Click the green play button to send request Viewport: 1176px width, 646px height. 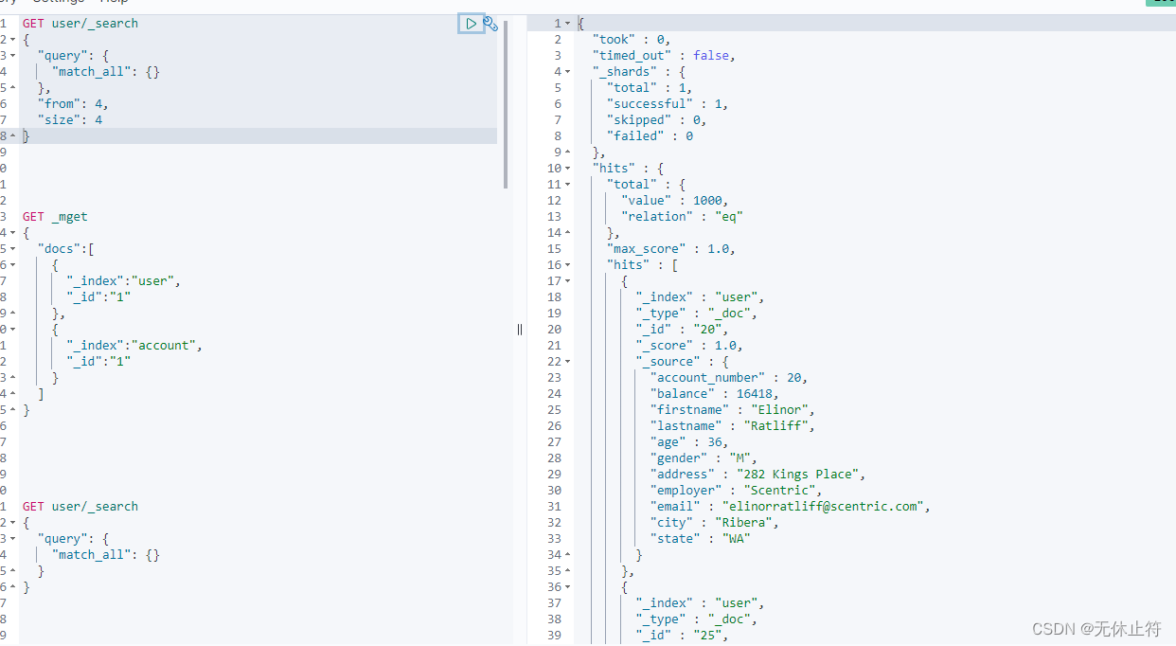pyautogui.click(x=471, y=24)
